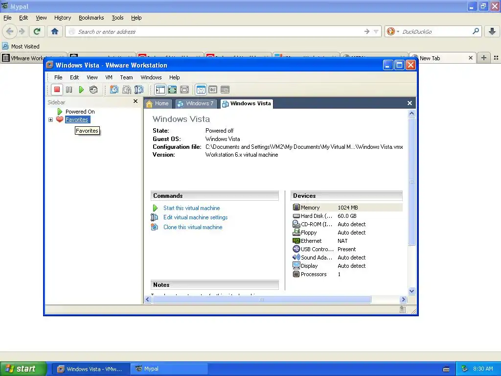Select the Memory device row
This screenshot has width=501, height=376.
click(347, 208)
